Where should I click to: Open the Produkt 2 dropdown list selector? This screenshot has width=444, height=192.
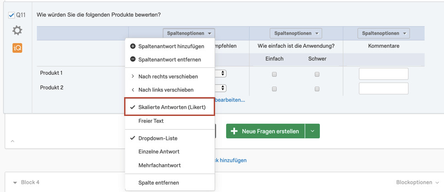point(221,88)
